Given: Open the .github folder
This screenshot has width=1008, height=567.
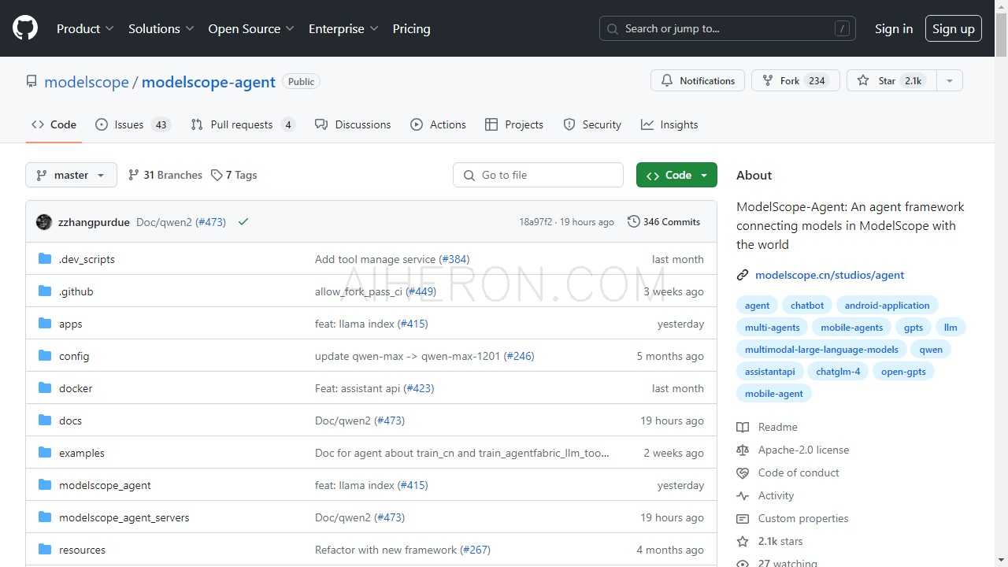Looking at the screenshot, I should (x=76, y=291).
